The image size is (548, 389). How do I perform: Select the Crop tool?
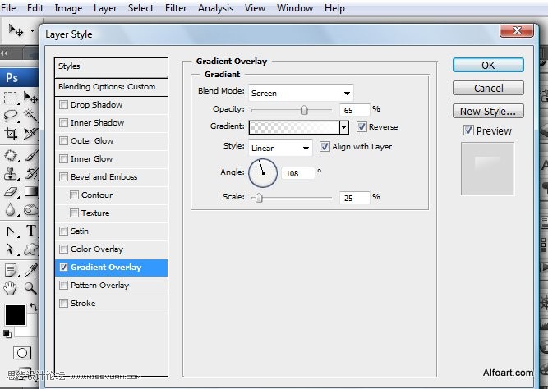(11, 134)
